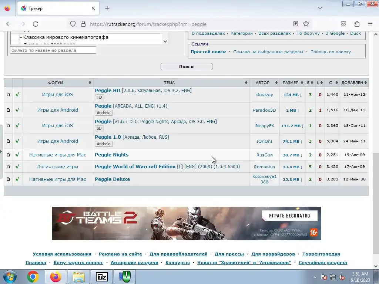Open Простой поиск link

click(x=208, y=52)
